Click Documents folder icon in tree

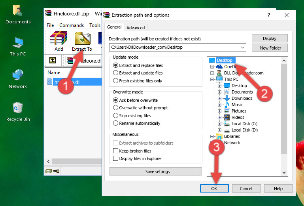(x=227, y=92)
